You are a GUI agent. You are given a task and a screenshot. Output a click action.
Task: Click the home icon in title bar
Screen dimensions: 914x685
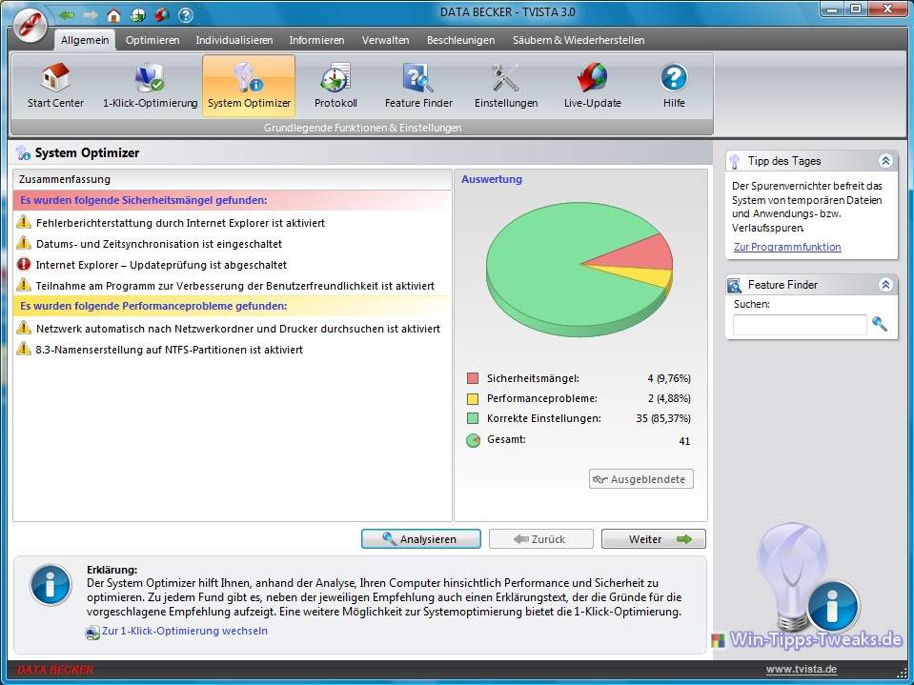[113, 15]
